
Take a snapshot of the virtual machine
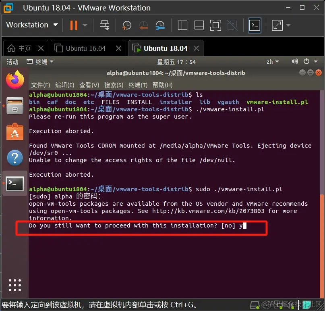126,25
